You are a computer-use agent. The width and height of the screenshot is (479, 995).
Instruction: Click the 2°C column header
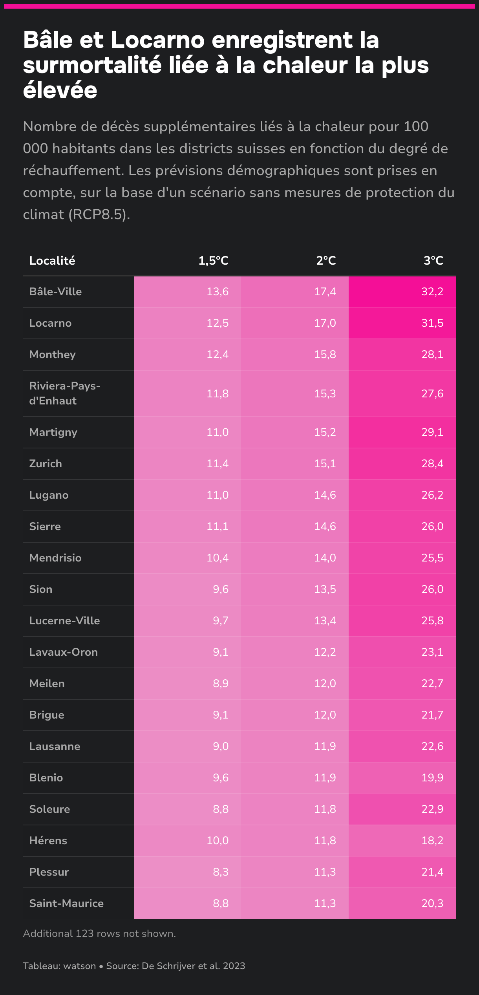click(x=326, y=261)
